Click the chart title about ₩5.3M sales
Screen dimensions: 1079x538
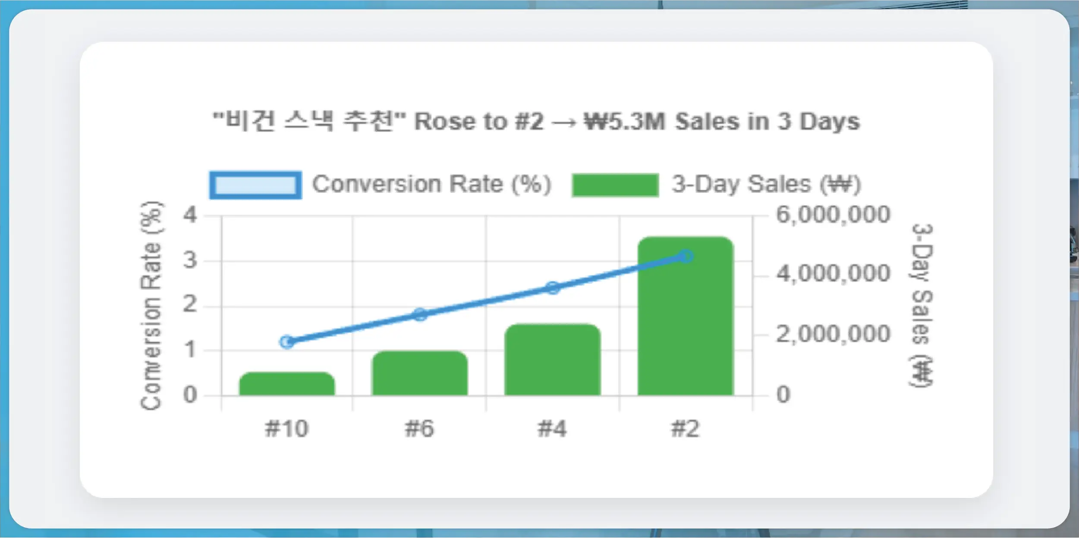click(x=536, y=122)
